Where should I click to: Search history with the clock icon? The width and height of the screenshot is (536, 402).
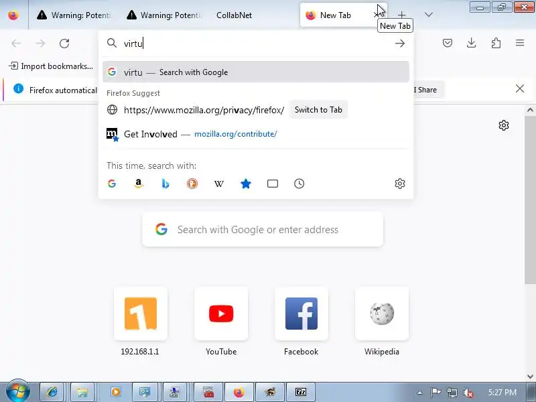click(x=299, y=184)
